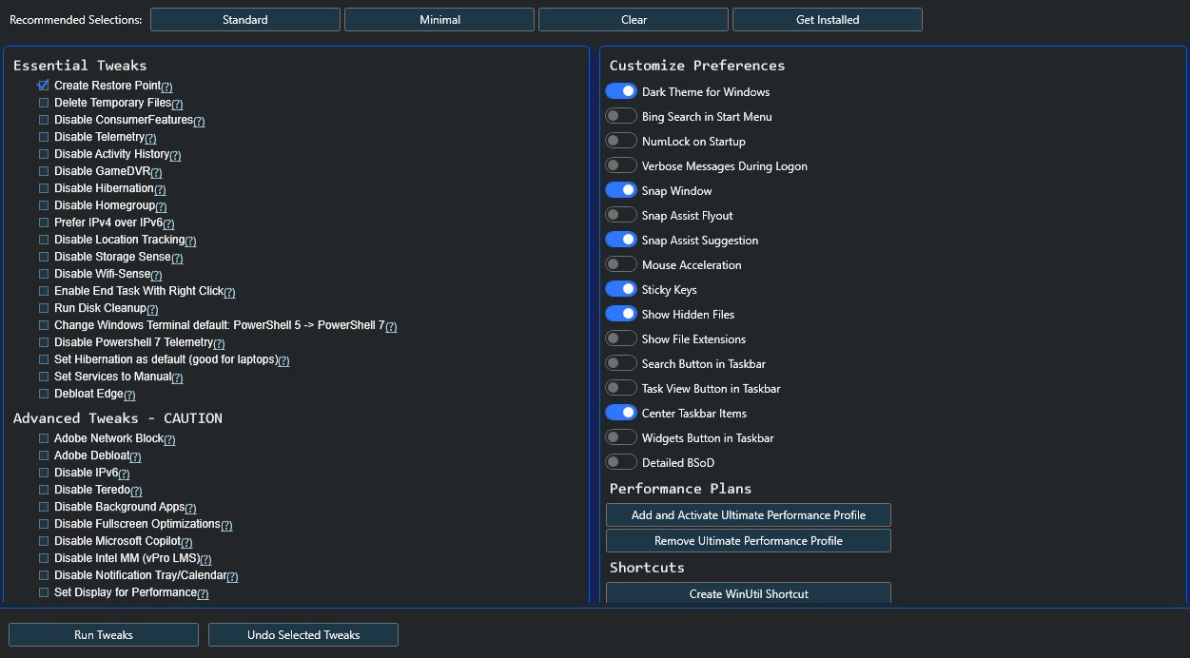Tick Set Display for Performance checkbox

(x=44, y=592)
